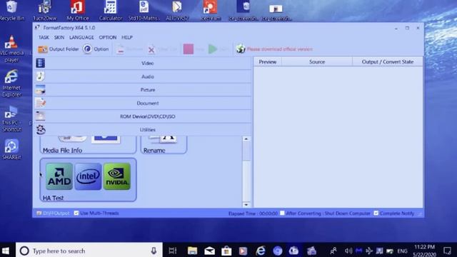Screen dimensions: 457x257
Task: Launch the HA Test utility tile
Action: coord(88,180)
